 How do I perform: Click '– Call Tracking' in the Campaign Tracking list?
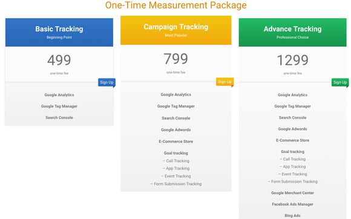click(176, 161)
